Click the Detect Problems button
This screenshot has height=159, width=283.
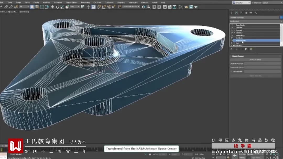pos(255,60)
